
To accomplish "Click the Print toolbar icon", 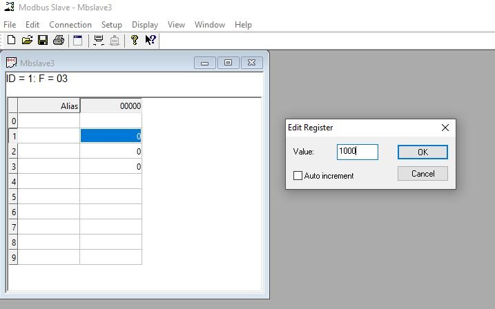I will pos(59,41).
